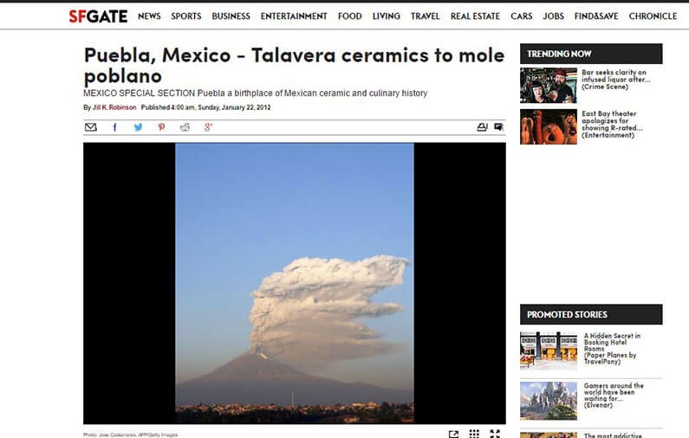Click the 'TRENDING NOW' header
The image size is (689, 438).
click(591, 54)
